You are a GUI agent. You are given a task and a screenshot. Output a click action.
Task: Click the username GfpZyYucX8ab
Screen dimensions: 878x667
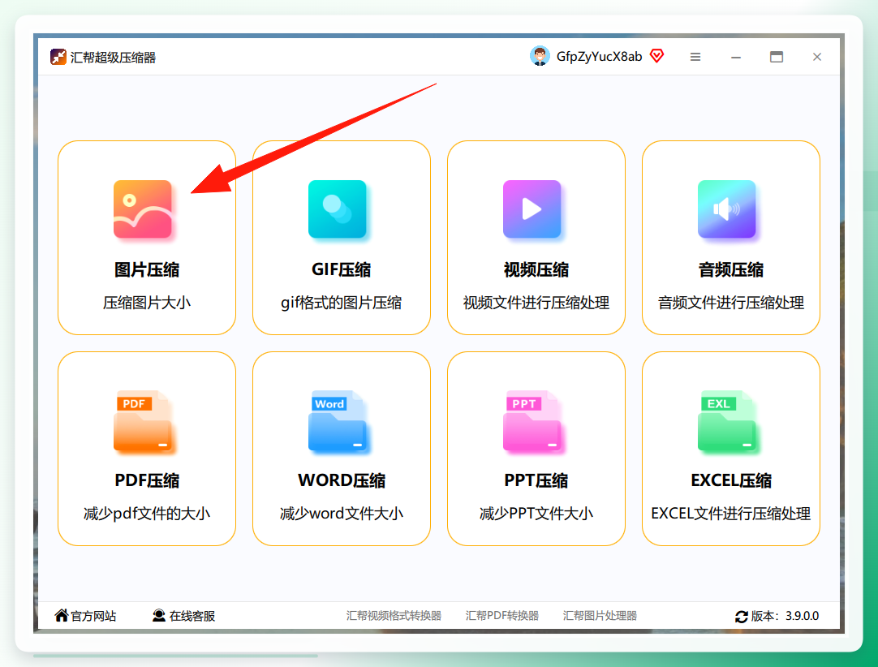599,57
